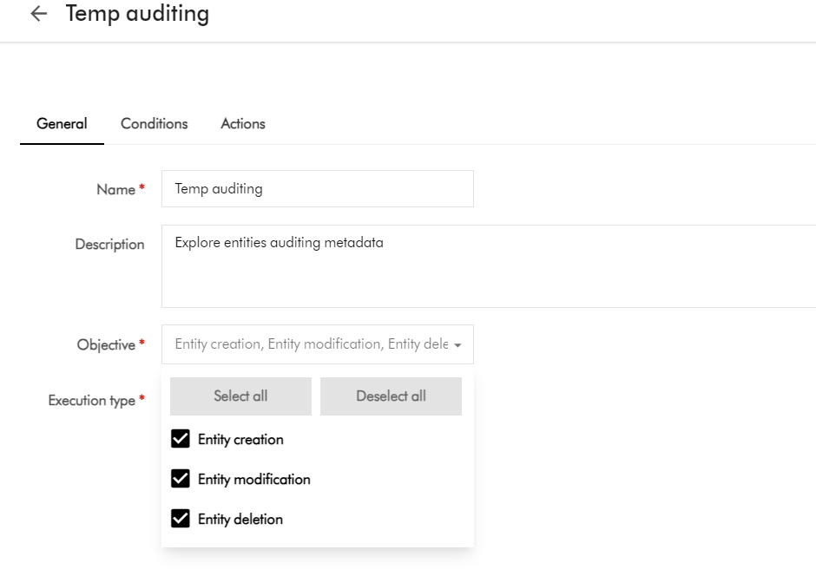
Task: Click the Entity creation option label
Action: (x=240, y=439)
